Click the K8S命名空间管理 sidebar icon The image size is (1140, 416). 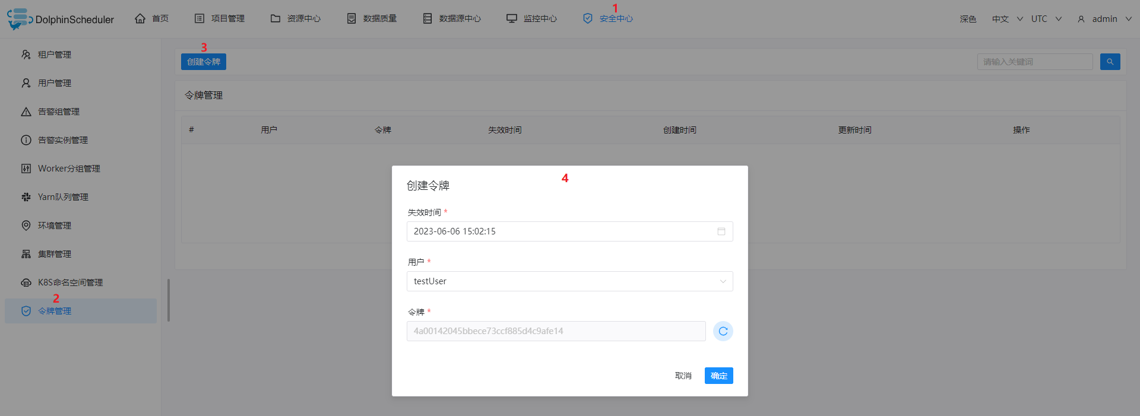coord(26,282)
